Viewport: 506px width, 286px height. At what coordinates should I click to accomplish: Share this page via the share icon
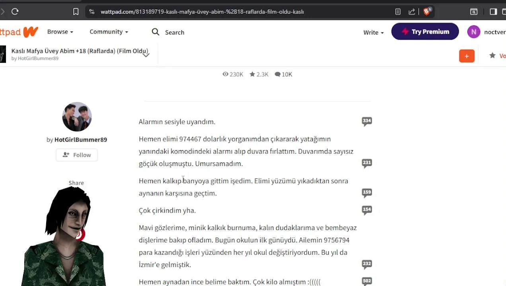pos(412,12)
